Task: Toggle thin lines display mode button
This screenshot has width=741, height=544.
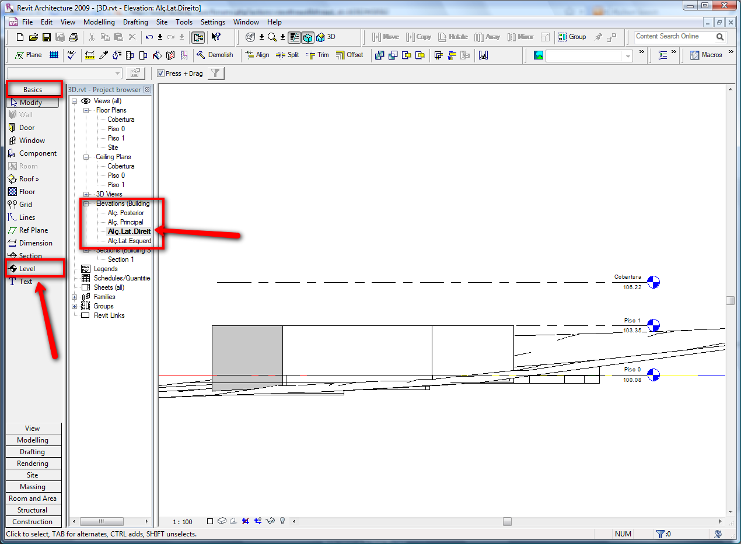Action: [295, 37]
